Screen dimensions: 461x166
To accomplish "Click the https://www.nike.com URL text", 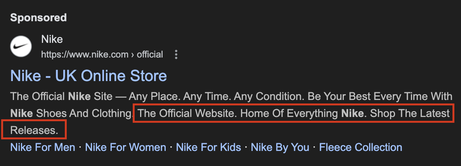I will click(85, 54).
